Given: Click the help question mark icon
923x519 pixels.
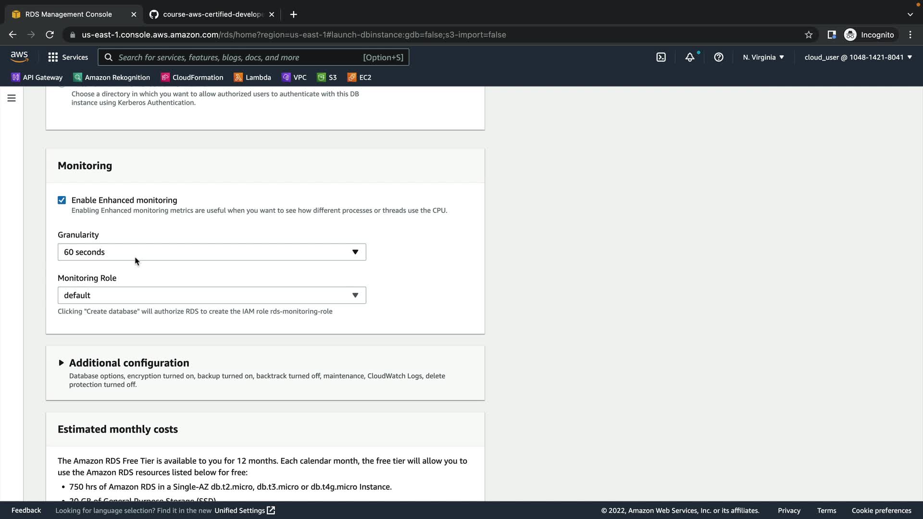Looking at the screenshot, I should (719, 57).
